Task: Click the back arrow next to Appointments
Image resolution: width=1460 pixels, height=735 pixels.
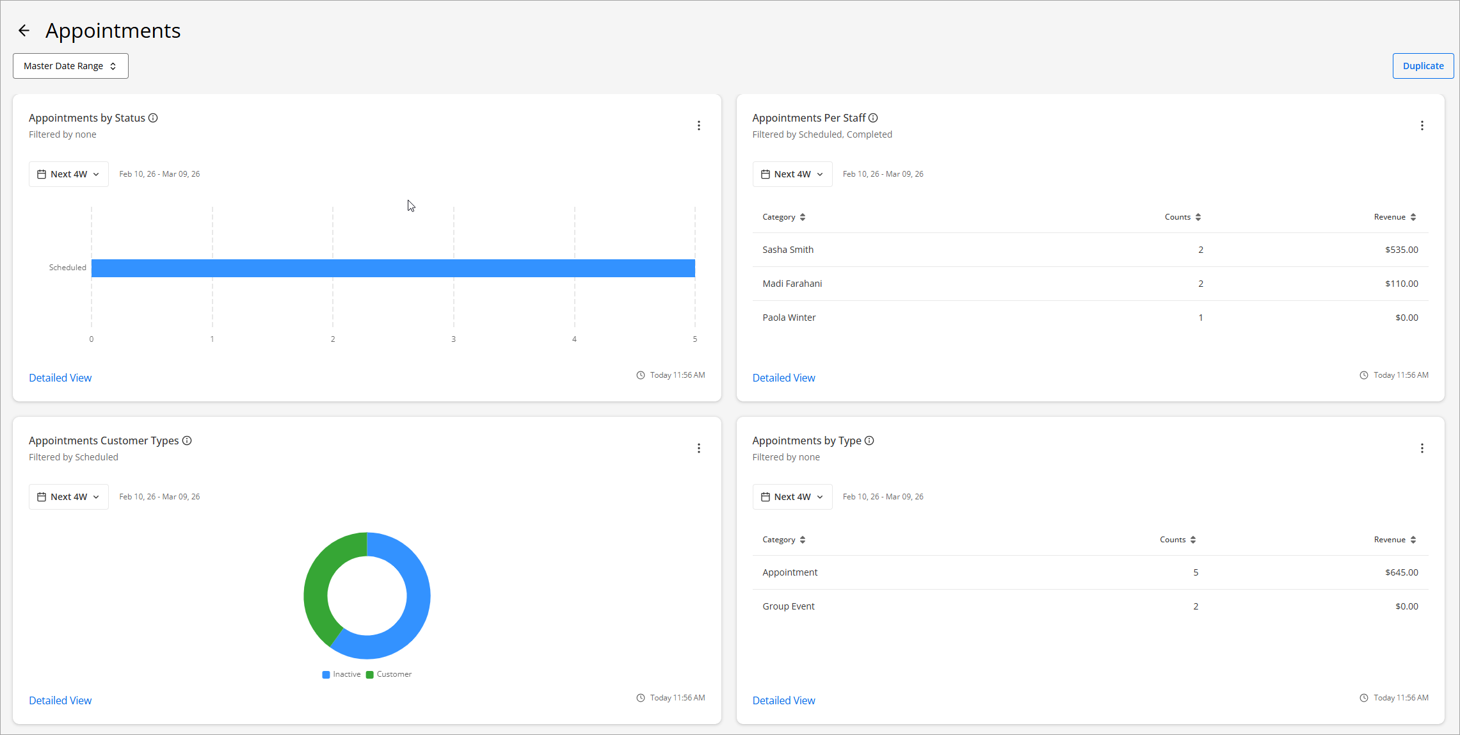Action: click(x=24, y=31)
